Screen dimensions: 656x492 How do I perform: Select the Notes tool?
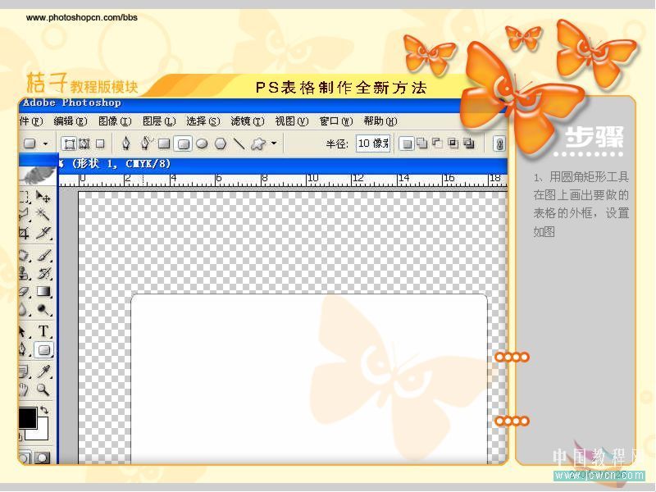(24, 371)
